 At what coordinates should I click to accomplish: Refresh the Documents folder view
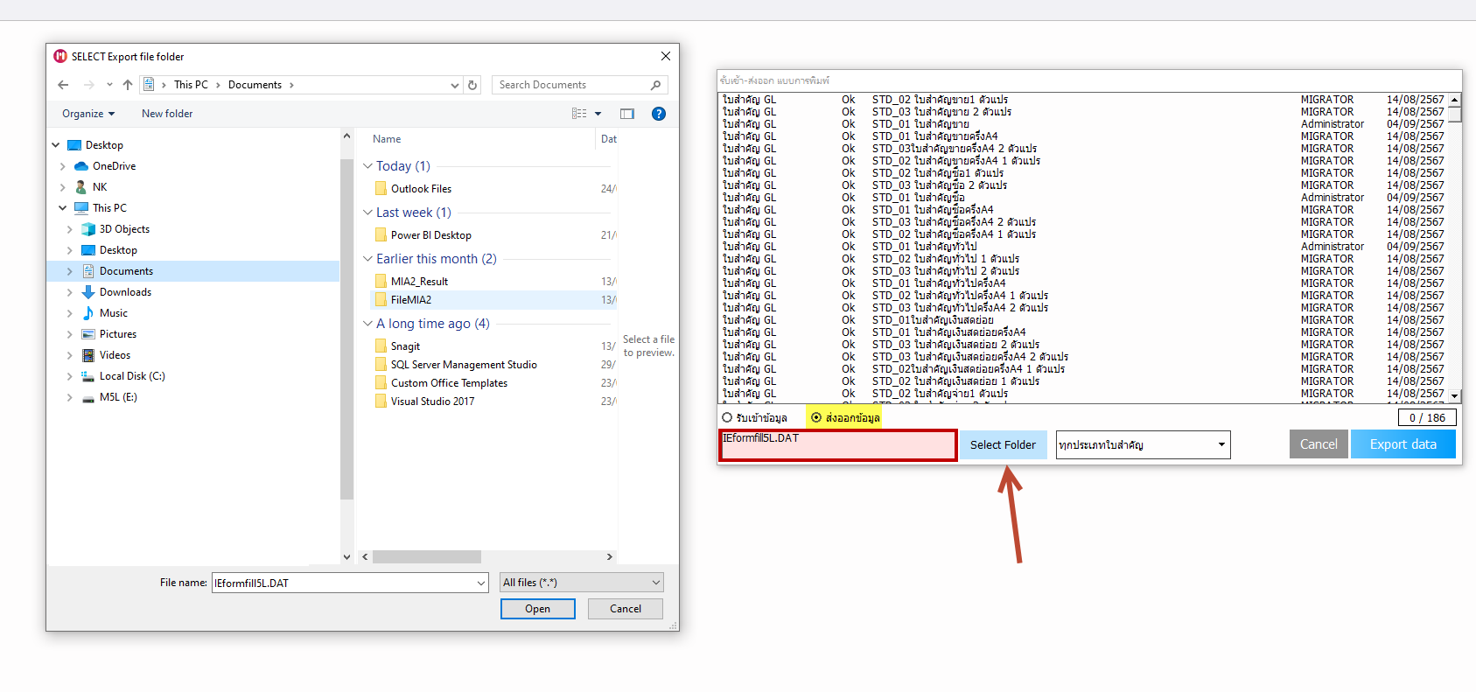click(x=472, y=85)
